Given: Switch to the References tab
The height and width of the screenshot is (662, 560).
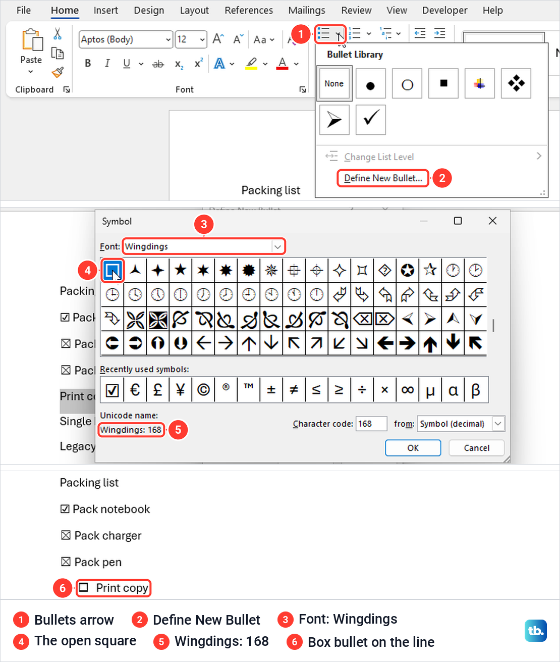Looking at the screenshot, I should point(249,10).
